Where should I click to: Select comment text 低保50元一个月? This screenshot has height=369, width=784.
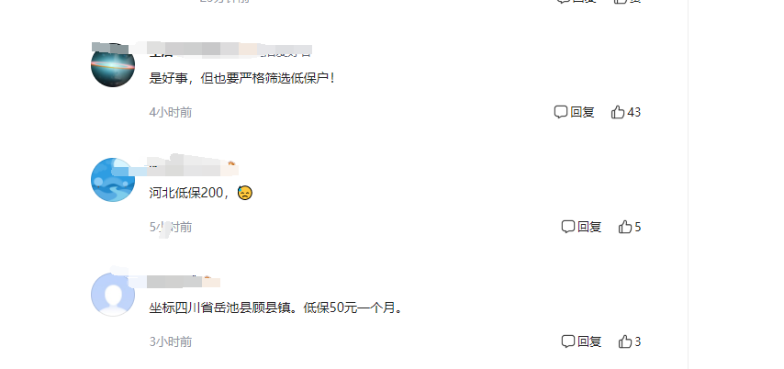353,307
